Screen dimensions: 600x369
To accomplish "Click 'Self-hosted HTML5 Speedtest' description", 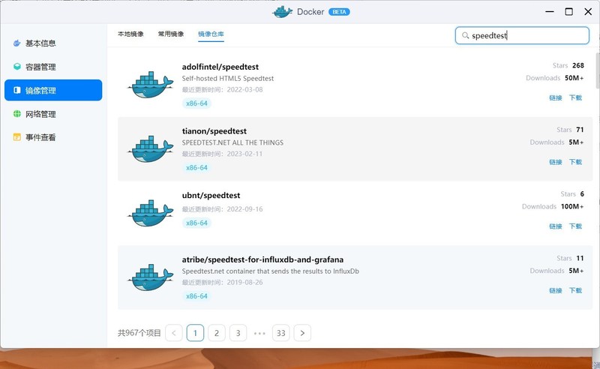I will tap(228, 79).
